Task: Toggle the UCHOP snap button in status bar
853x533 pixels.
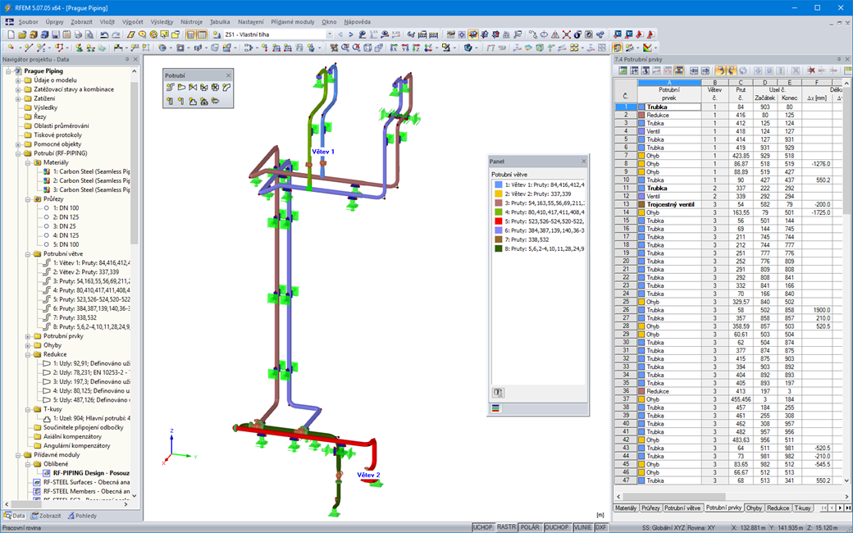Action: click(482, 527)
